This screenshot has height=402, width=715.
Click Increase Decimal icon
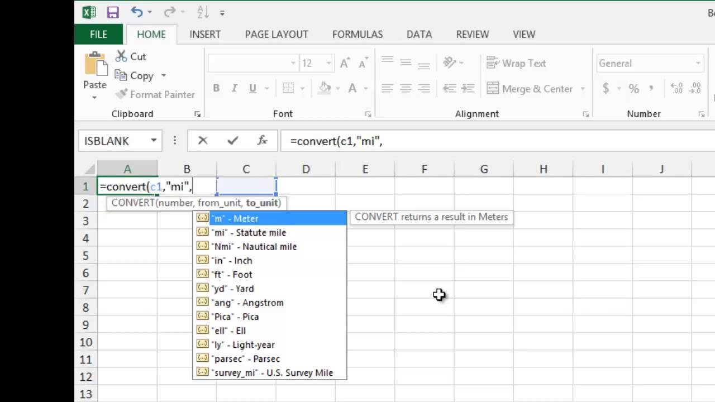click(x=676, y=88)
